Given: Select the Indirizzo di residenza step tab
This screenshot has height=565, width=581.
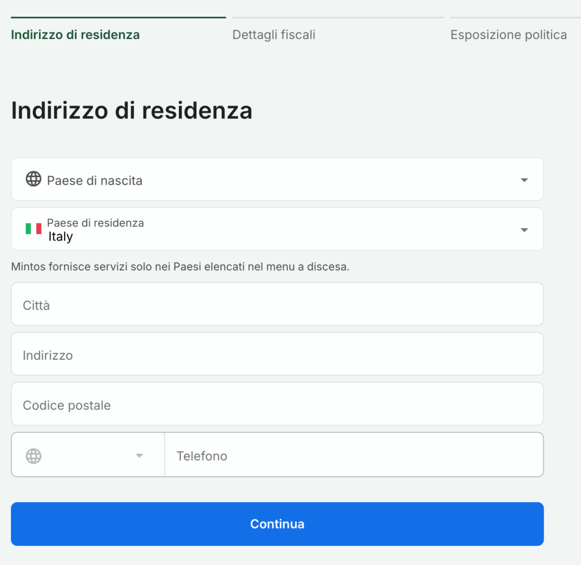Looking at the screenshot, I should click(x=75, y=35).
